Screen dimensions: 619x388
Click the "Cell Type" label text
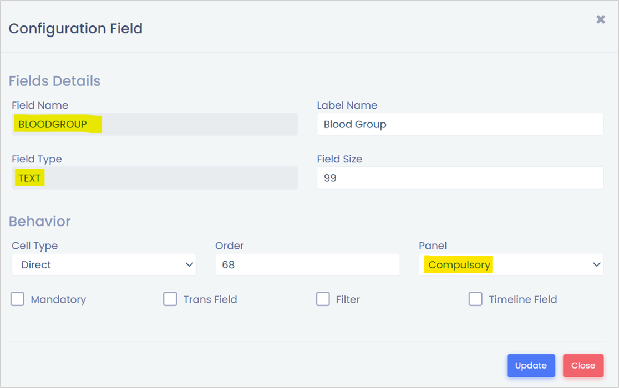pos(35,246)
